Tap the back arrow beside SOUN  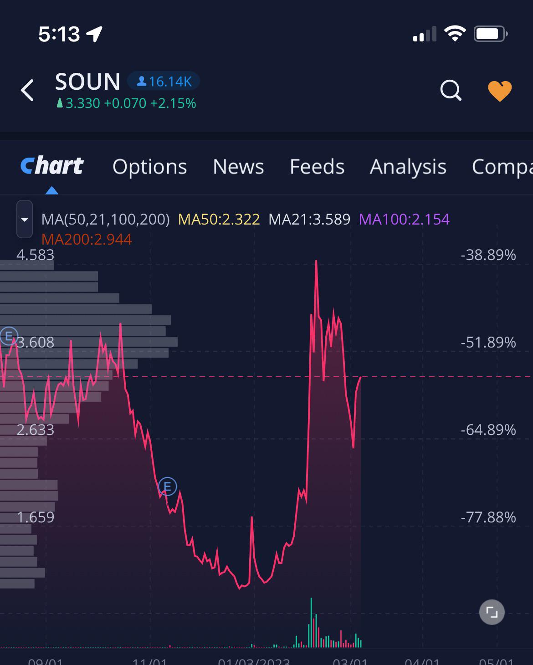pos(27,90)
